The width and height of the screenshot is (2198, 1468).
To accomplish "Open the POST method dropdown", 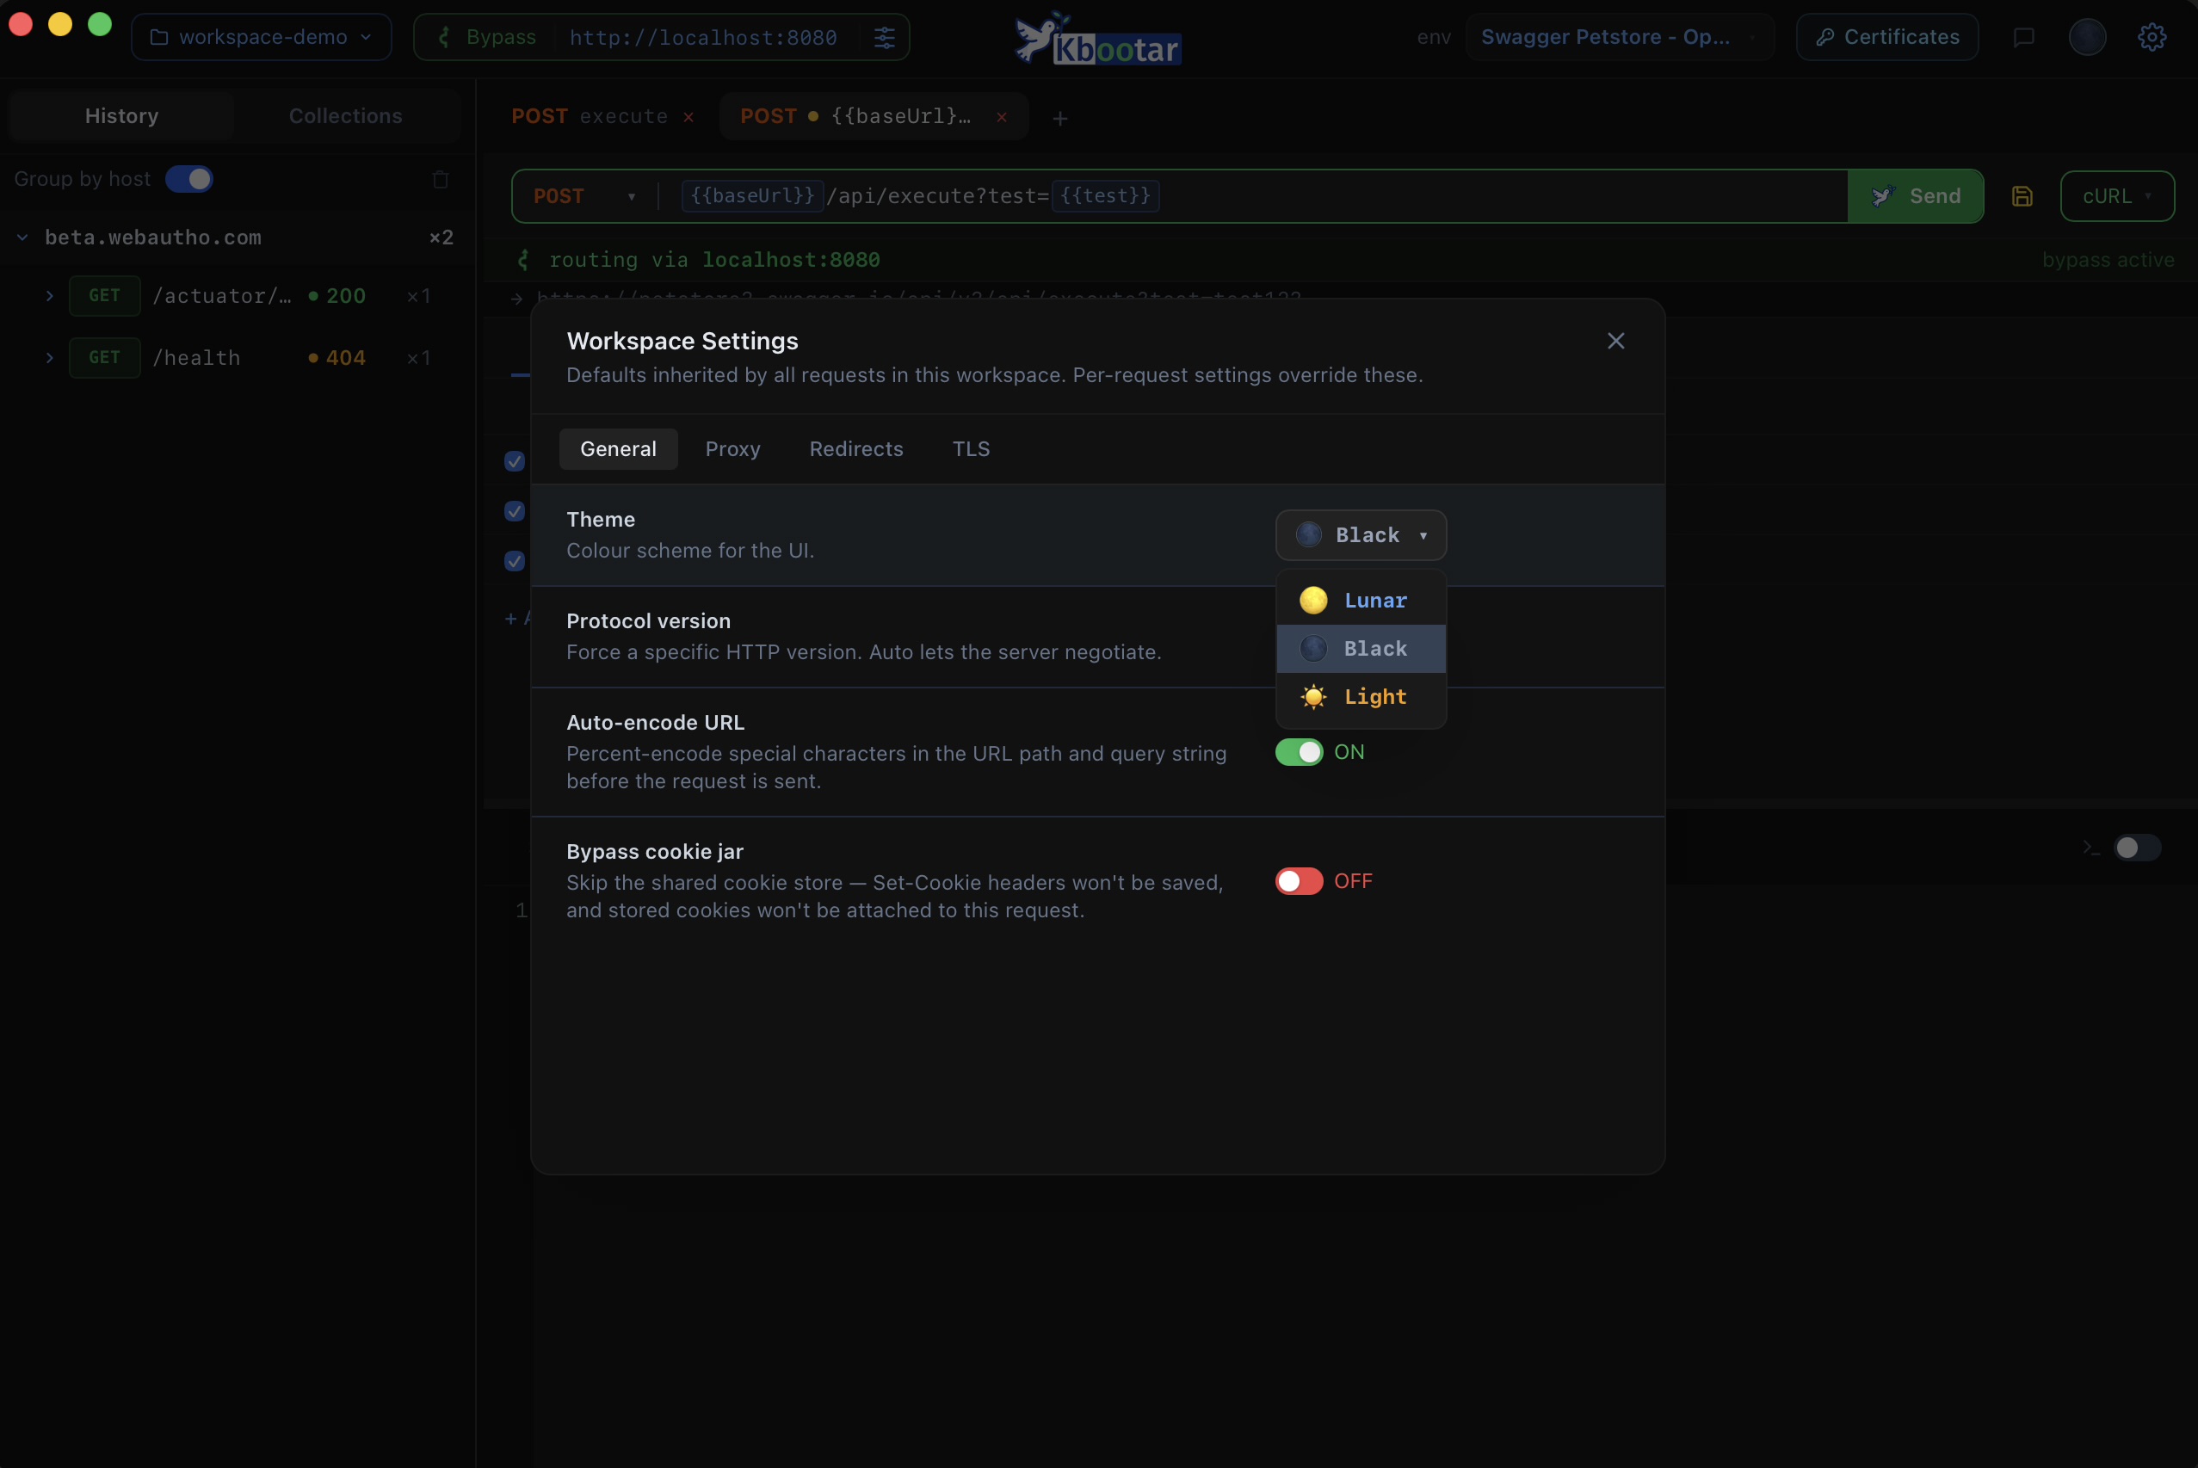I will [x=585, y=195].
